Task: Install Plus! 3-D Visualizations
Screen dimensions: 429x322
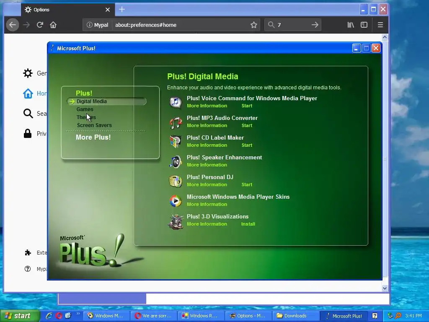Action: click(248, 224)
